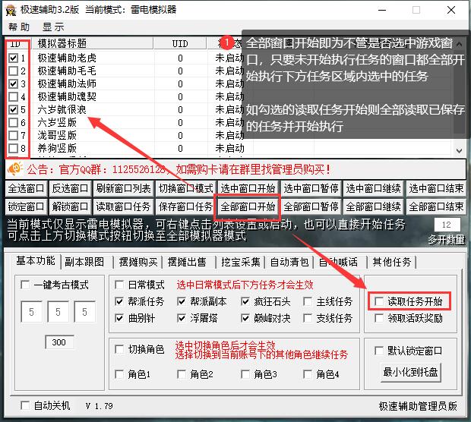The height and width of the screenshot is (422, 471).
Task: Check the 支线任务 checkbox
Action: (x=308, y=318)
